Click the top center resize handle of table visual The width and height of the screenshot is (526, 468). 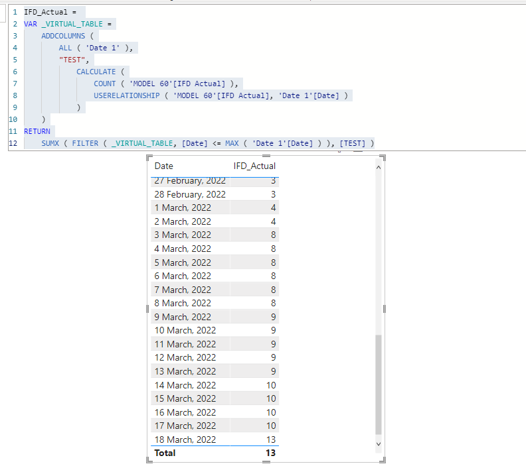[266, 156]
